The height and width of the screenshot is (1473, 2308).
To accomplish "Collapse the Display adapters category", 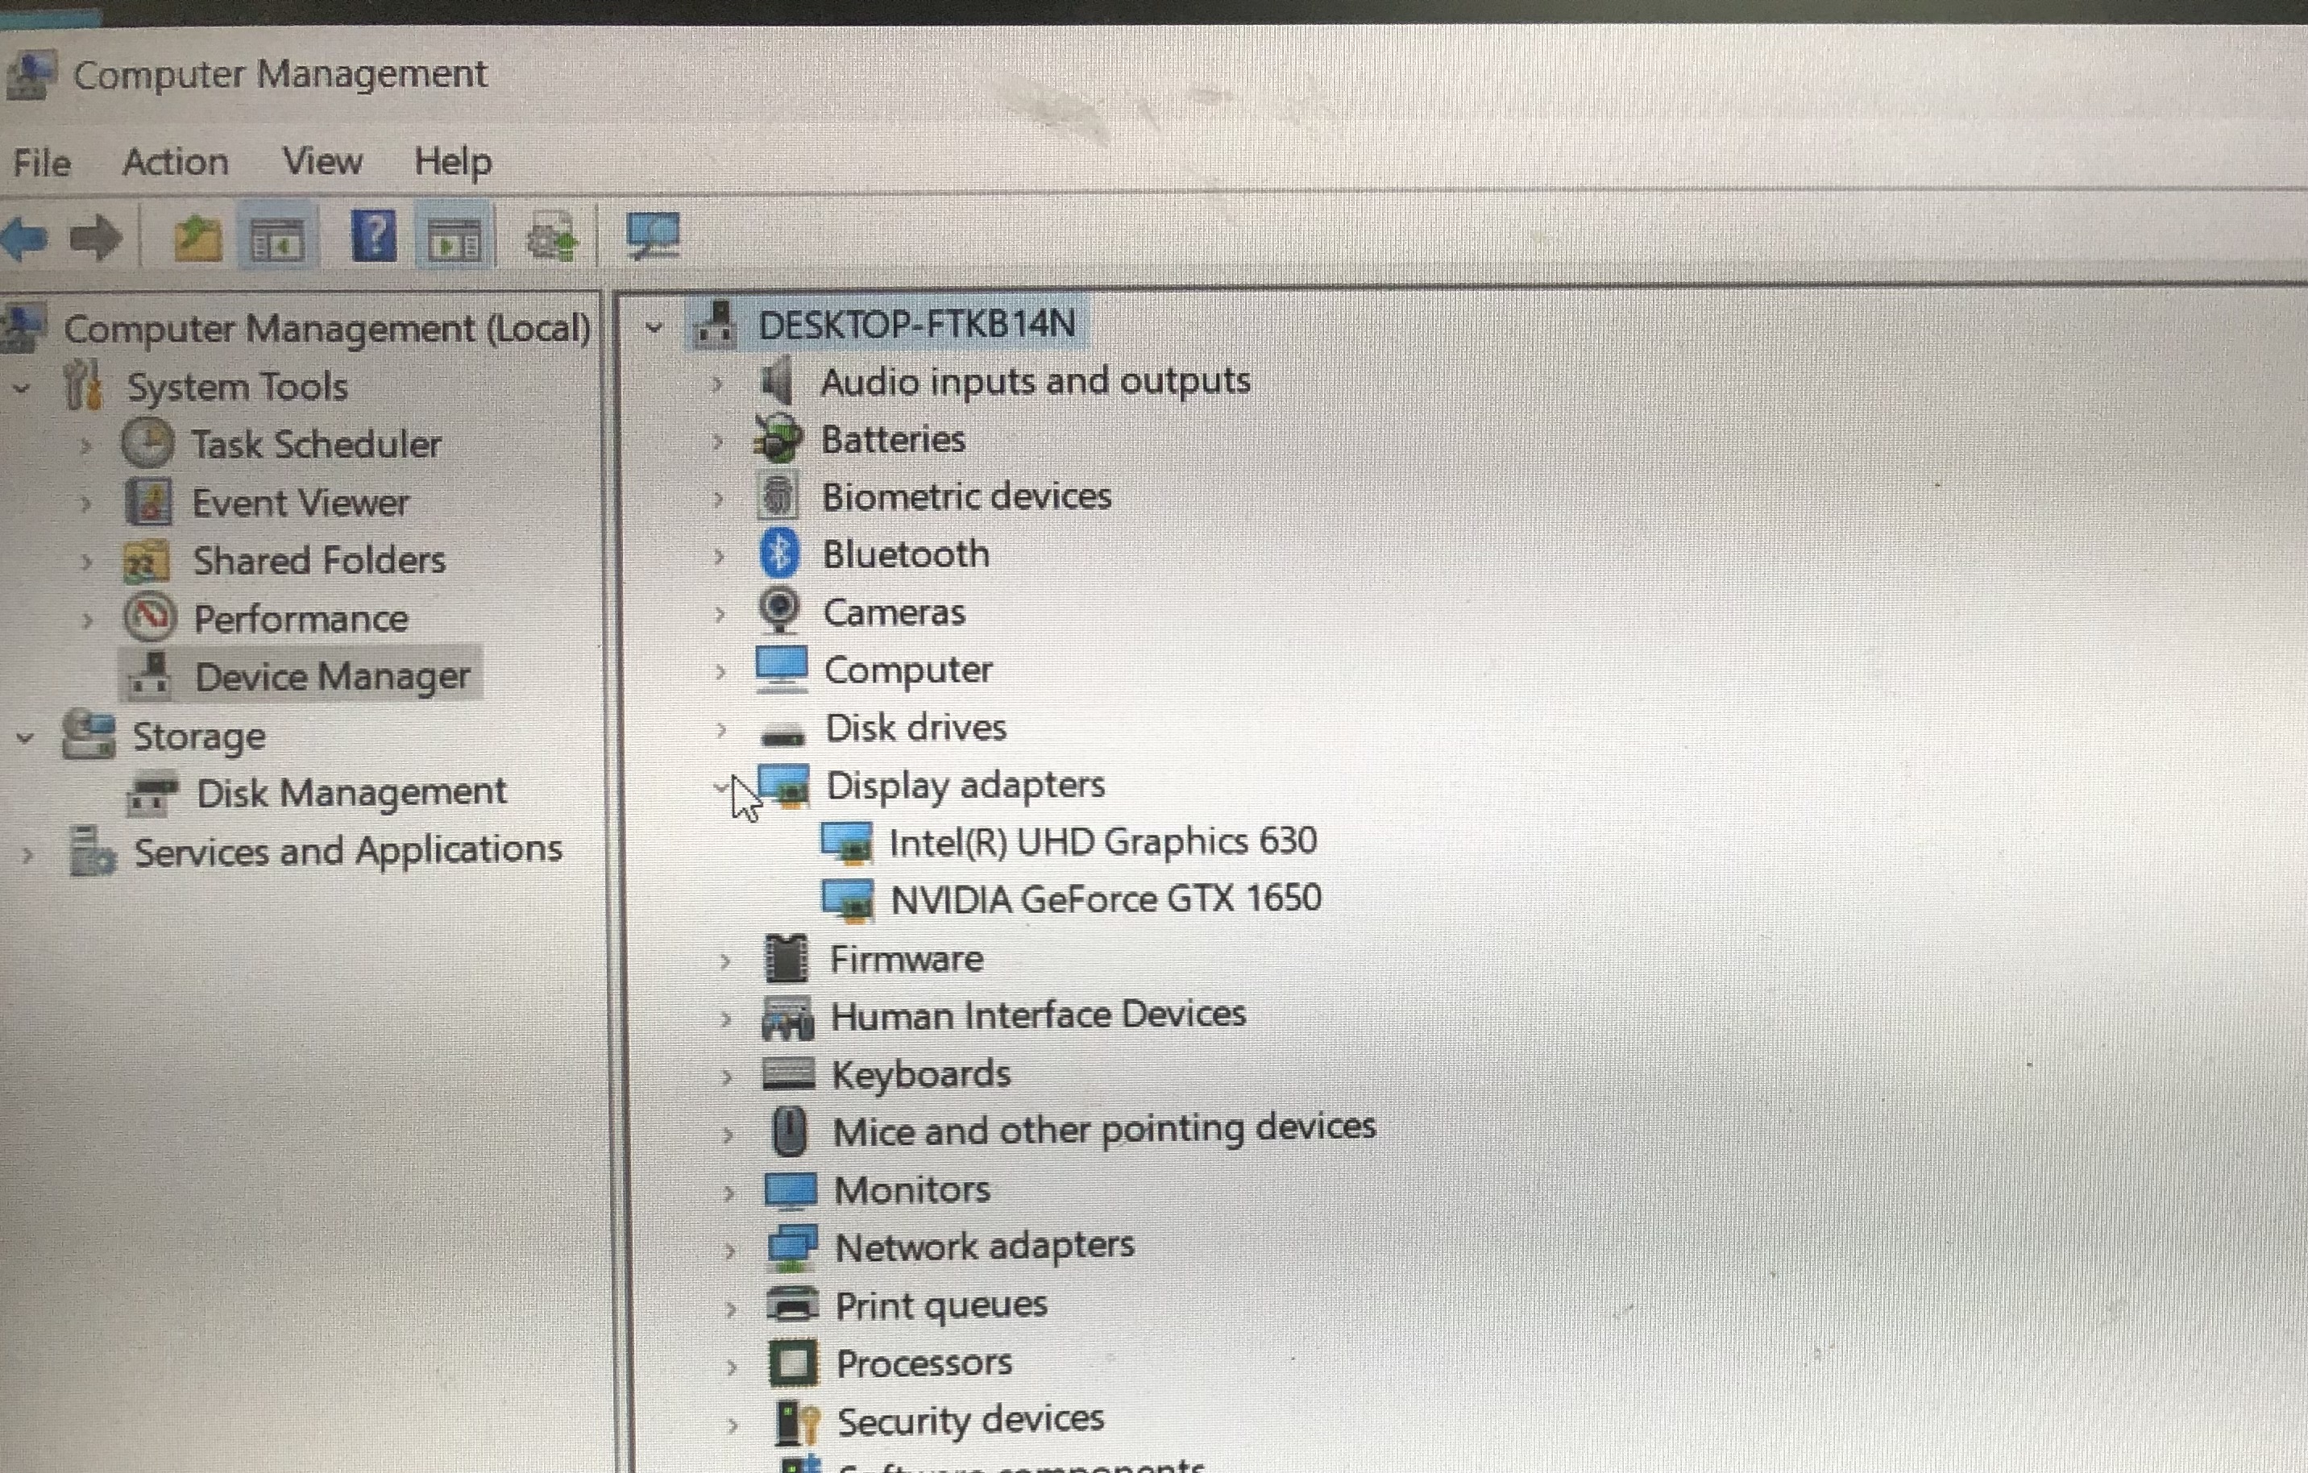I will tap(720, 786).
